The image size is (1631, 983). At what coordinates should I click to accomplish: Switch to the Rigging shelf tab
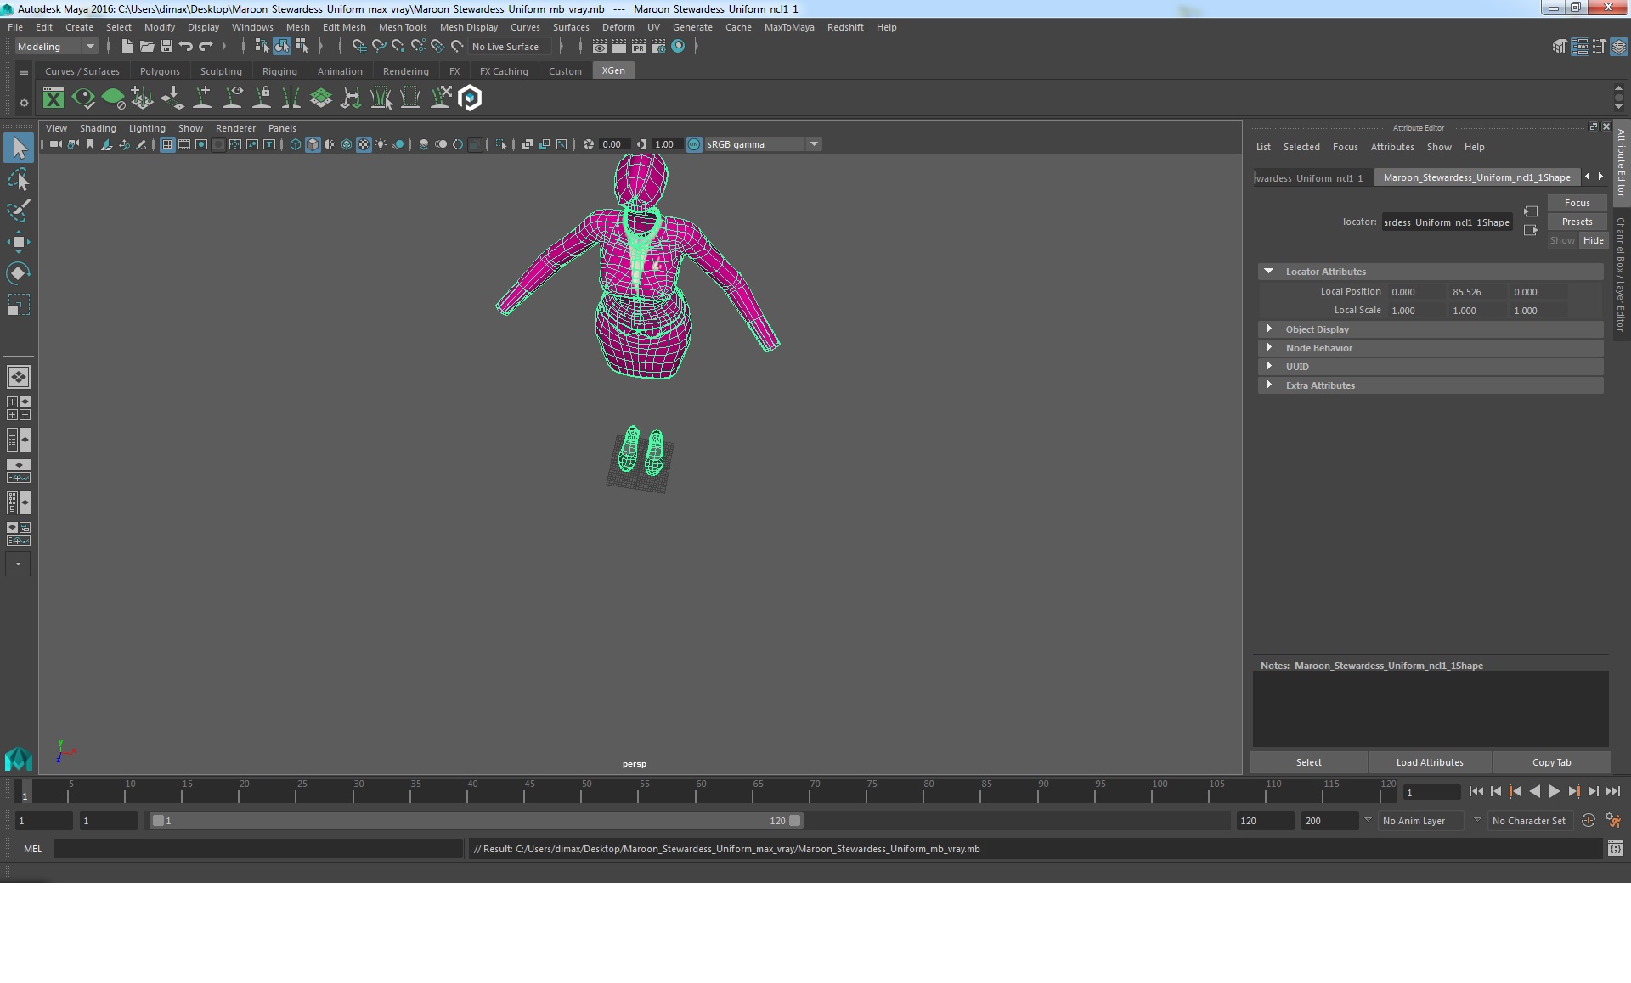pyautogui.click(x=279, y=71)
